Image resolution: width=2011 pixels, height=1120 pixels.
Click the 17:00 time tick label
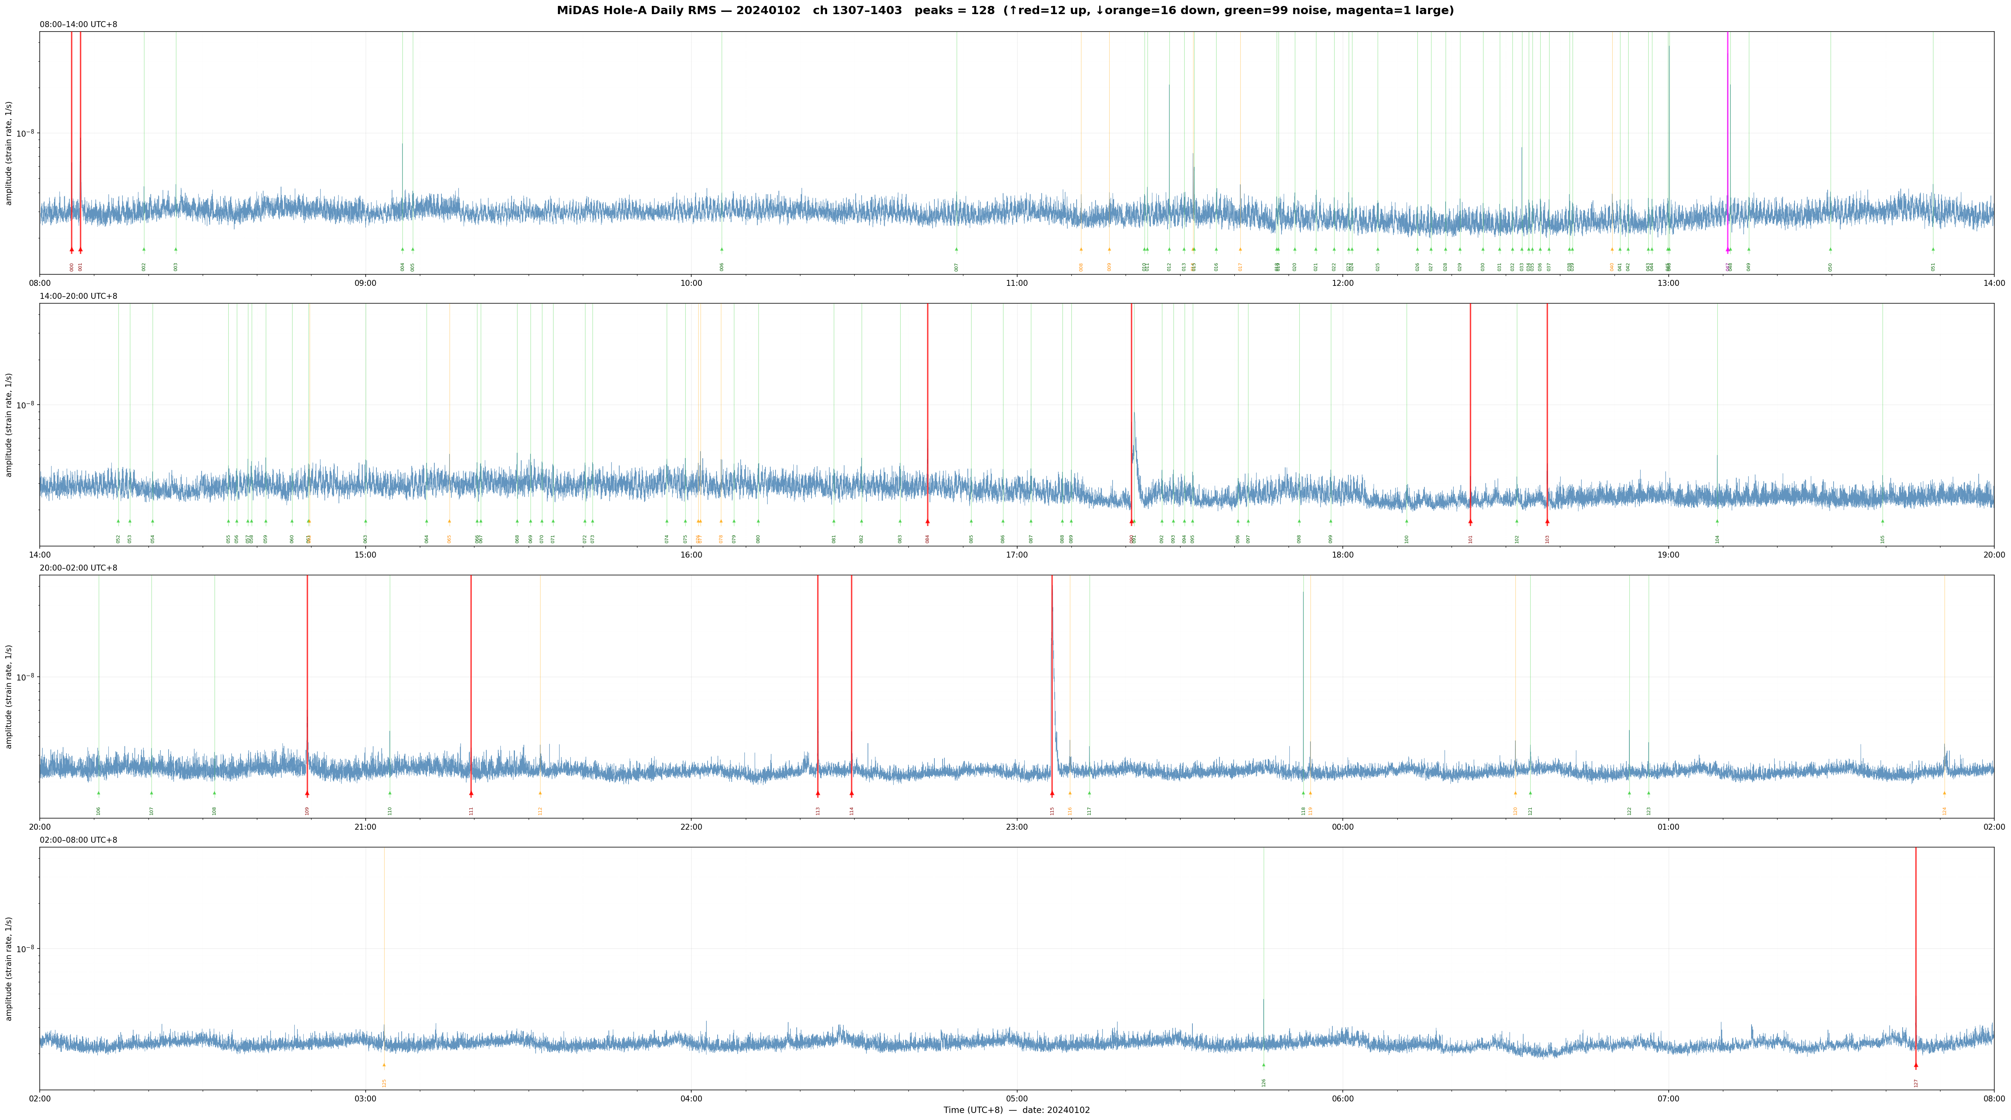pyautogui.click(x=1017, y=555)
